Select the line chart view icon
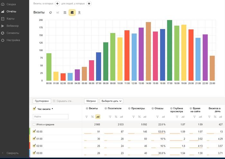Viewport: 225px width, 159px height. [58, 13]
